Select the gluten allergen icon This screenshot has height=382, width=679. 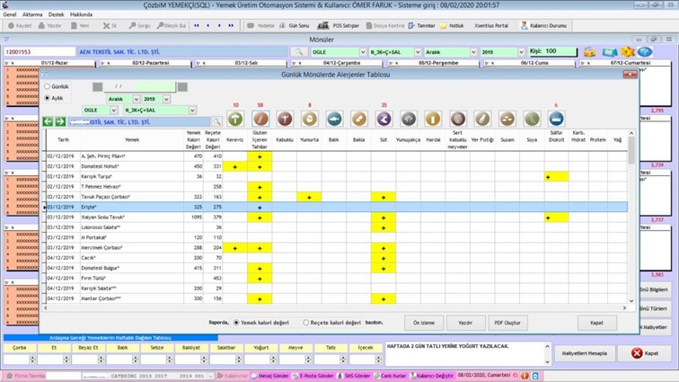tap(260, 120)
